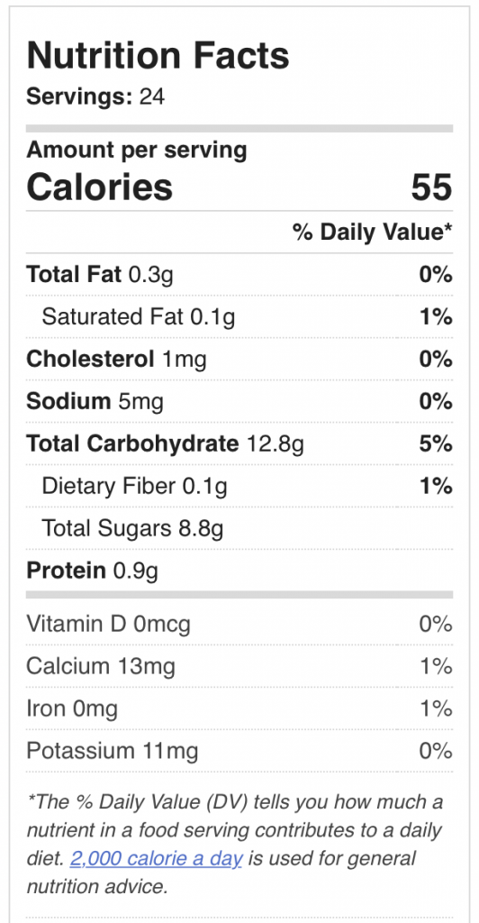Select the Potassium 11mg row

pyautogui.click(x=239, y=751)
